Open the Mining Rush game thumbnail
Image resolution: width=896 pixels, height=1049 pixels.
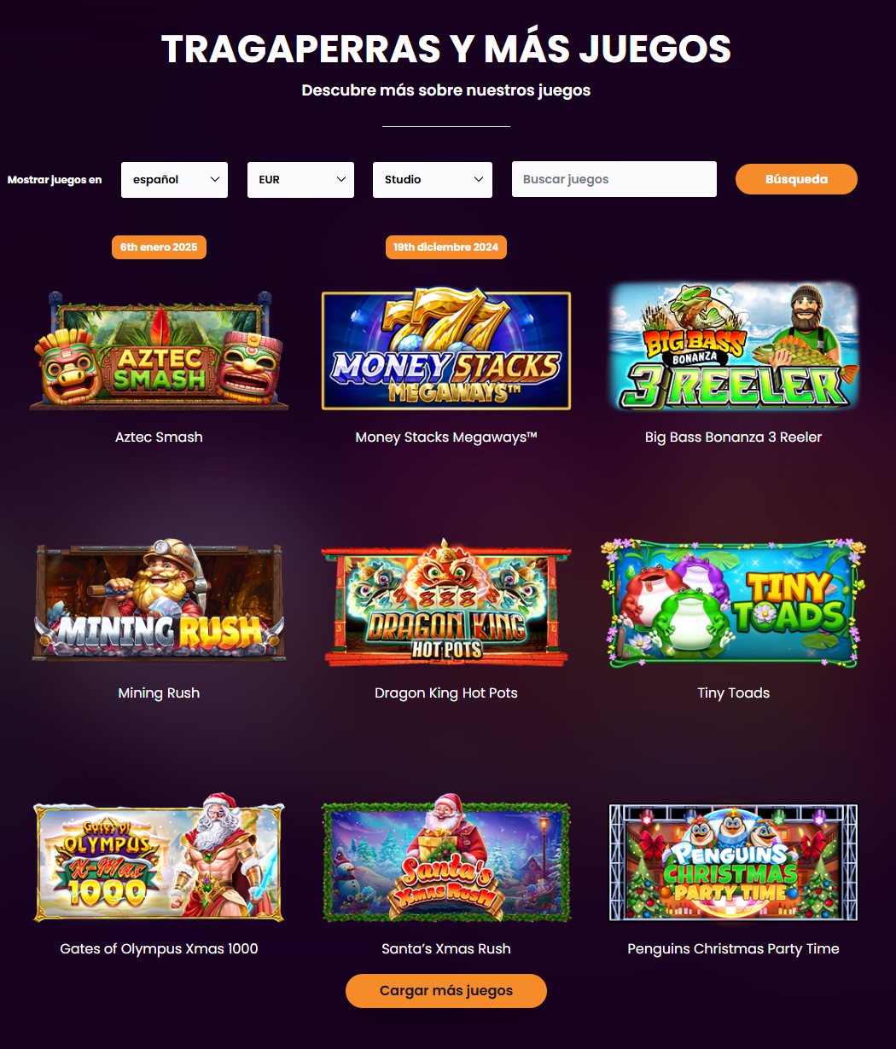(159, 602)
